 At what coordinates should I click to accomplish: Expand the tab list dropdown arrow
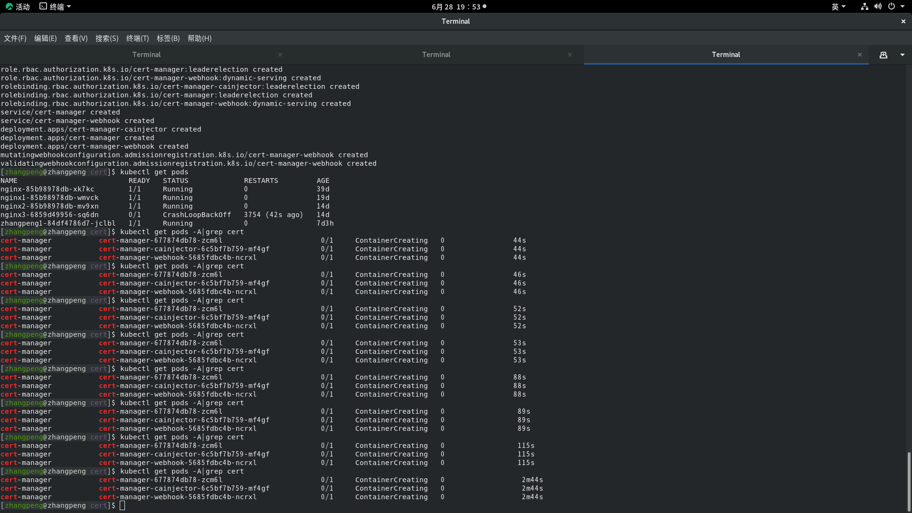(x=902, y=55)
